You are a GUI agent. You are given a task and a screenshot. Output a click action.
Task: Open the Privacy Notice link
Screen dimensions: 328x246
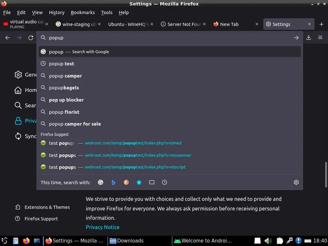click(x=102, y=227)
